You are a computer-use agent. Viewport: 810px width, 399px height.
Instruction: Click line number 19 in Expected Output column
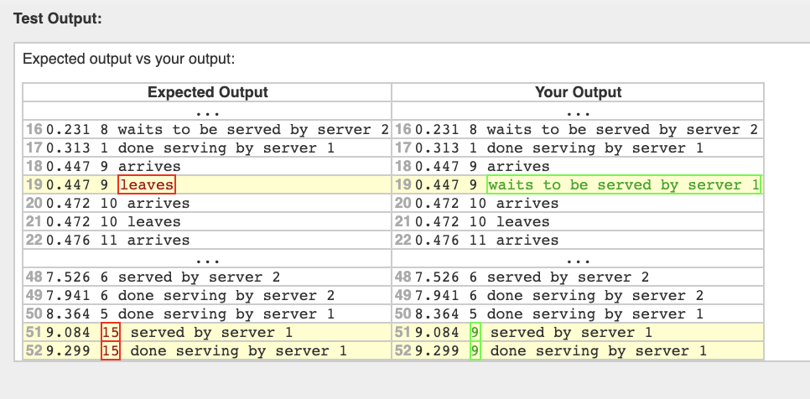34,184
